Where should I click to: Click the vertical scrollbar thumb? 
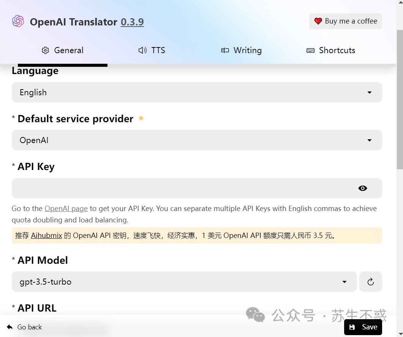click(x=400, y=100)
